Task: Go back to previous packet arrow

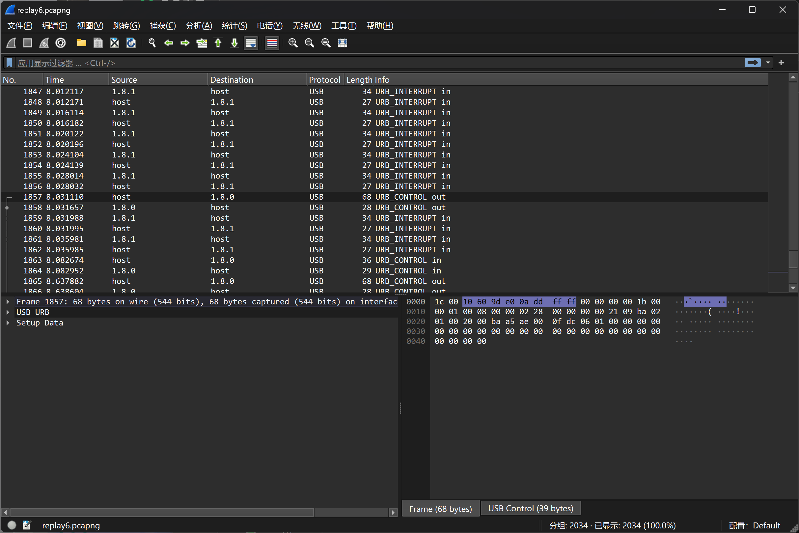Action: click(169, 43)
